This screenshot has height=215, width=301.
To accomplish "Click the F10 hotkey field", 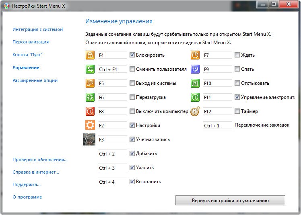I will point(217,83).
